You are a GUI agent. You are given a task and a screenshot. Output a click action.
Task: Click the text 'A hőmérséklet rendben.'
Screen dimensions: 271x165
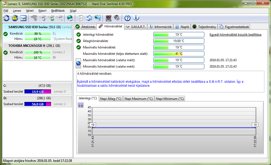pyautogui.click(x=95, y=74)
